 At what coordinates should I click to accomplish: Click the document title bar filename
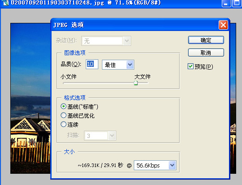(86, 3)
